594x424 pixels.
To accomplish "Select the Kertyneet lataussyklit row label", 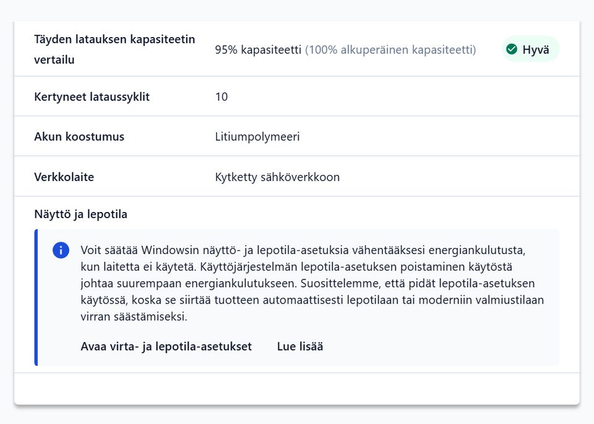I will [x=92, y=96].
